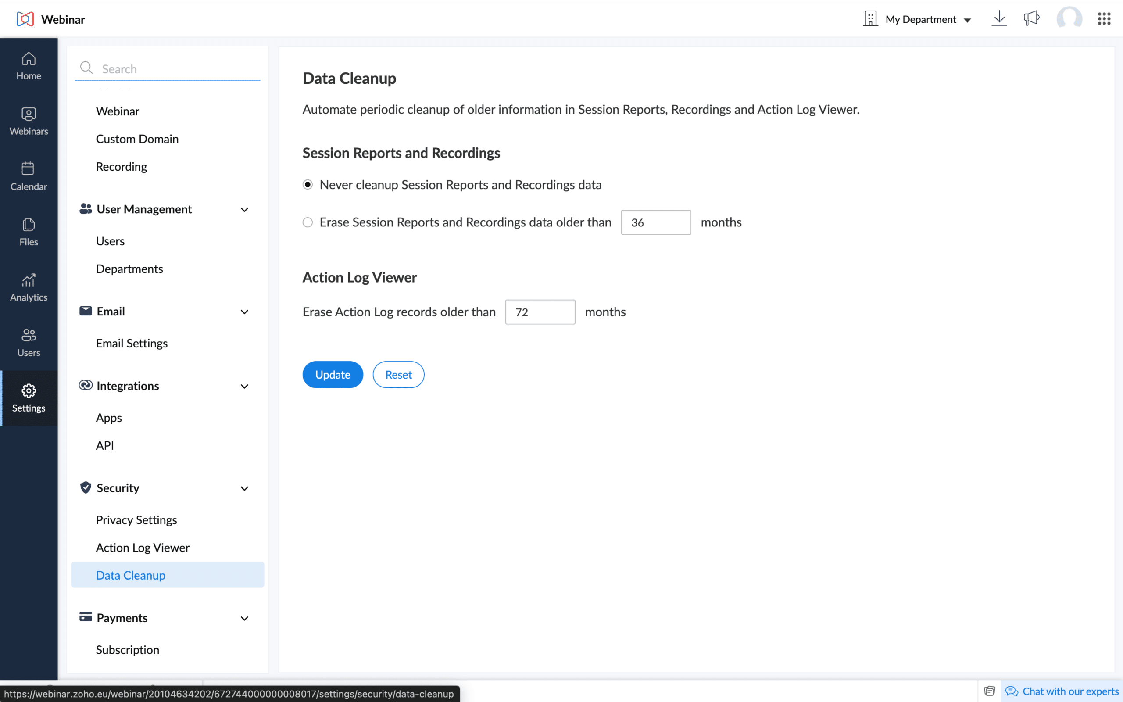This screenshot has height=702, width=1123.
Task: Collapse the User Management section
Action: 244,209
